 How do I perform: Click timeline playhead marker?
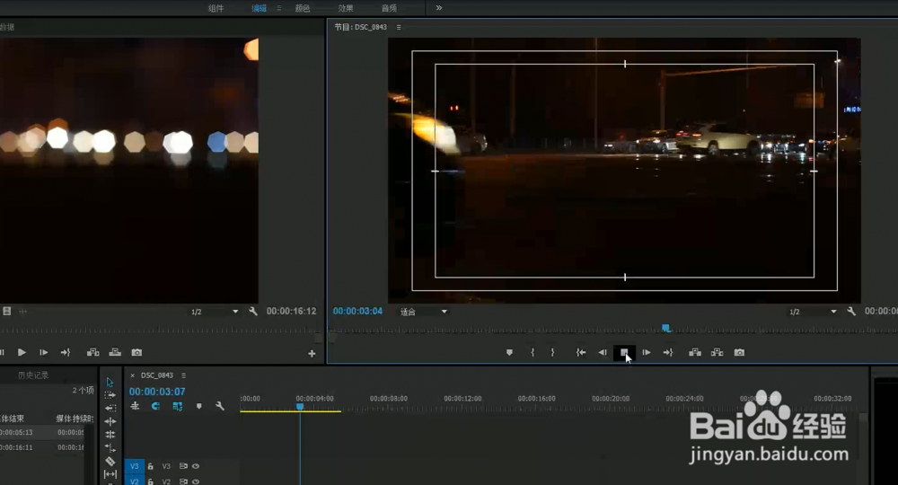pos(300,407)
